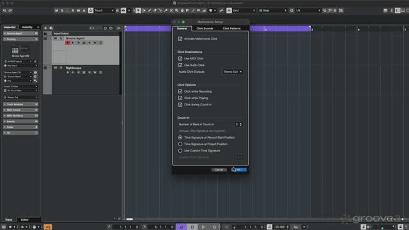Expand the Track Versions inspector section
This screenshot has height=230, width=409.
20,104
